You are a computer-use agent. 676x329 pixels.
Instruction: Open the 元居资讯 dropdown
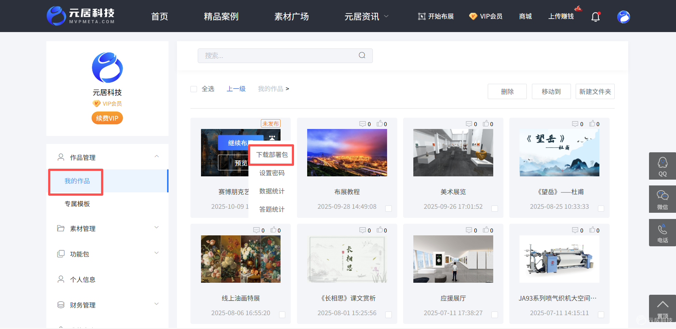click(x=367, y=16)
